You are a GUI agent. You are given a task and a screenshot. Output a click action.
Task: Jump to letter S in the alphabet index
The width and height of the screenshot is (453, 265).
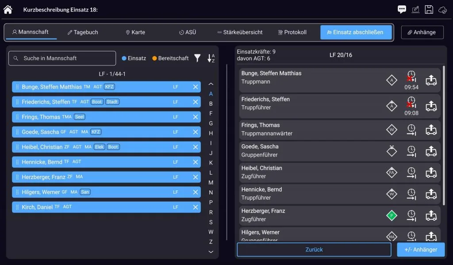(x=211, y=222)
